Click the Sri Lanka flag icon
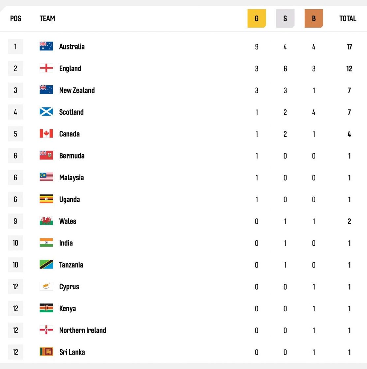The image size is (367, 369). [46, 352]
